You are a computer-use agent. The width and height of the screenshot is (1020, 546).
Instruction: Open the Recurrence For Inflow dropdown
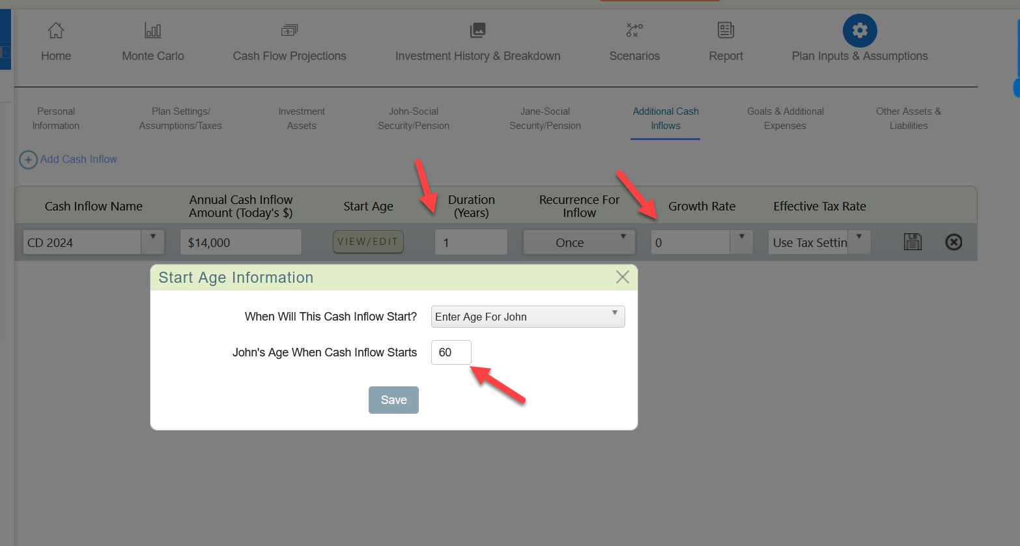tap(579, 242)
